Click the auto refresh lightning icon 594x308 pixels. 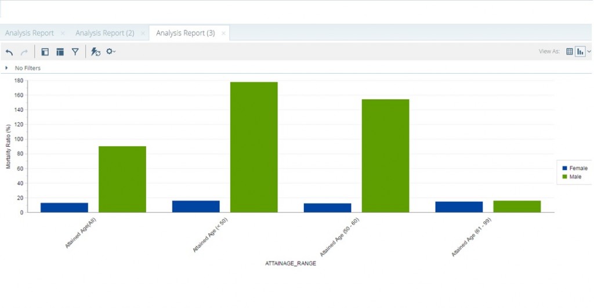tap(96, 52)
